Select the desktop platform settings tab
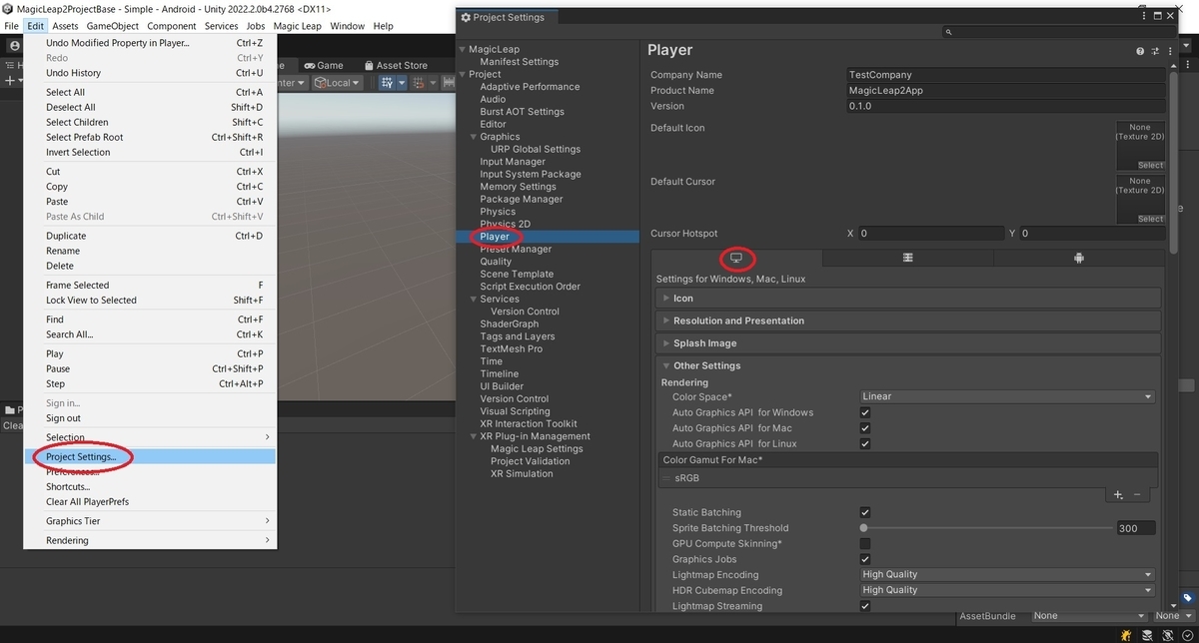1199x643 pixels. tap(736, 258)
